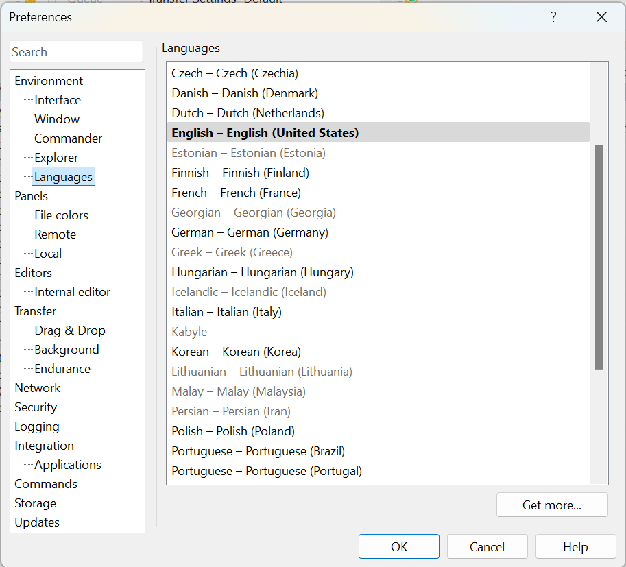
Task: Click the Search preferences field
Action: click(x=76, y=52)
